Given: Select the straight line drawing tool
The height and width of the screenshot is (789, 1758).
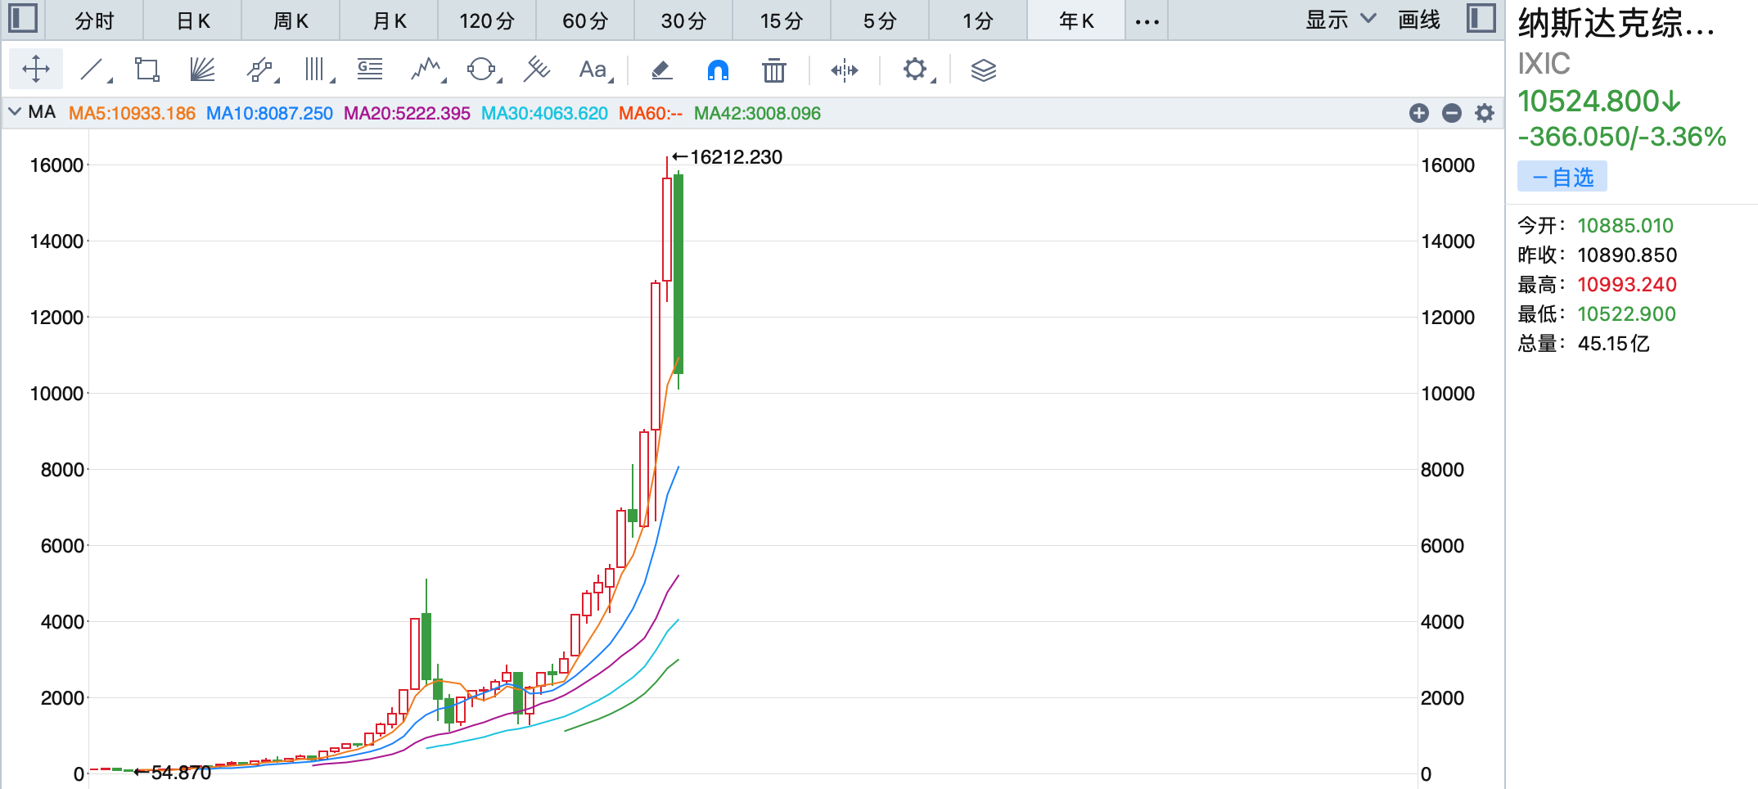Looking at the screenshot, I should tap(92, 70).
